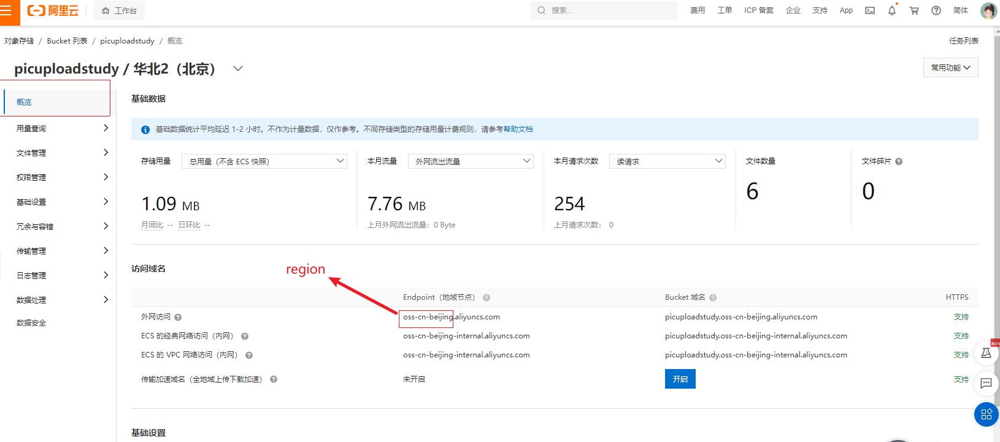Click 支持 in 传输加速域名 row

961,379
